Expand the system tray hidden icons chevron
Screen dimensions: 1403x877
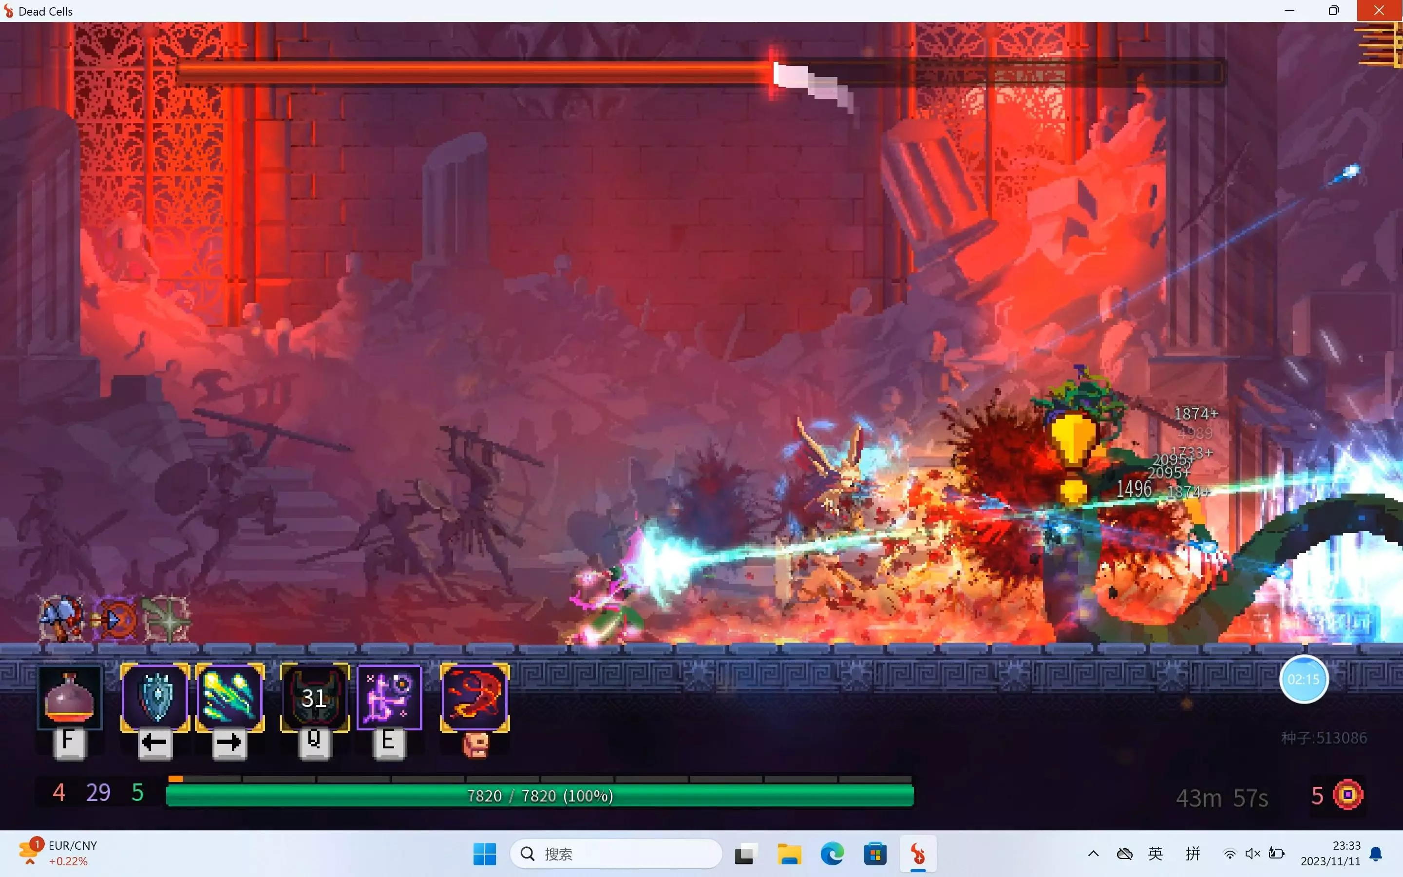[1093, 853]
